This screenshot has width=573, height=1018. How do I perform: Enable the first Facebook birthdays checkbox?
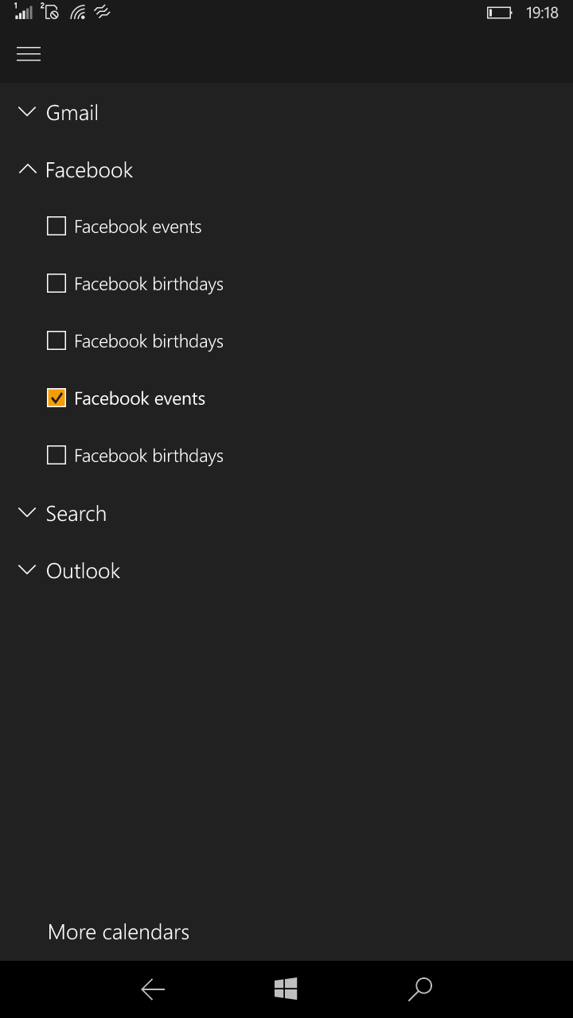57,284
